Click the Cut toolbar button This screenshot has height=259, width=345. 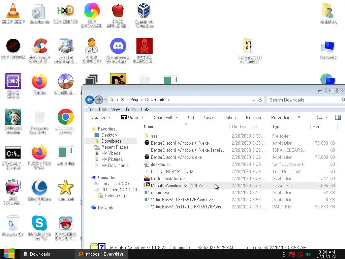pos(191,117)
